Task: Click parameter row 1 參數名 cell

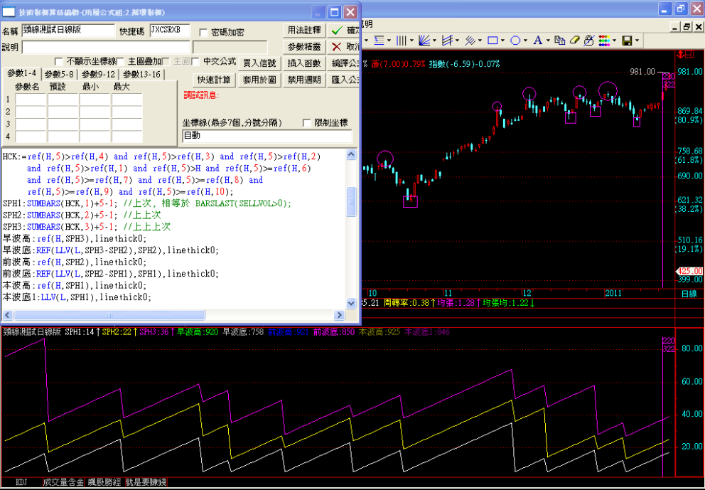Action: coord(30,100)
